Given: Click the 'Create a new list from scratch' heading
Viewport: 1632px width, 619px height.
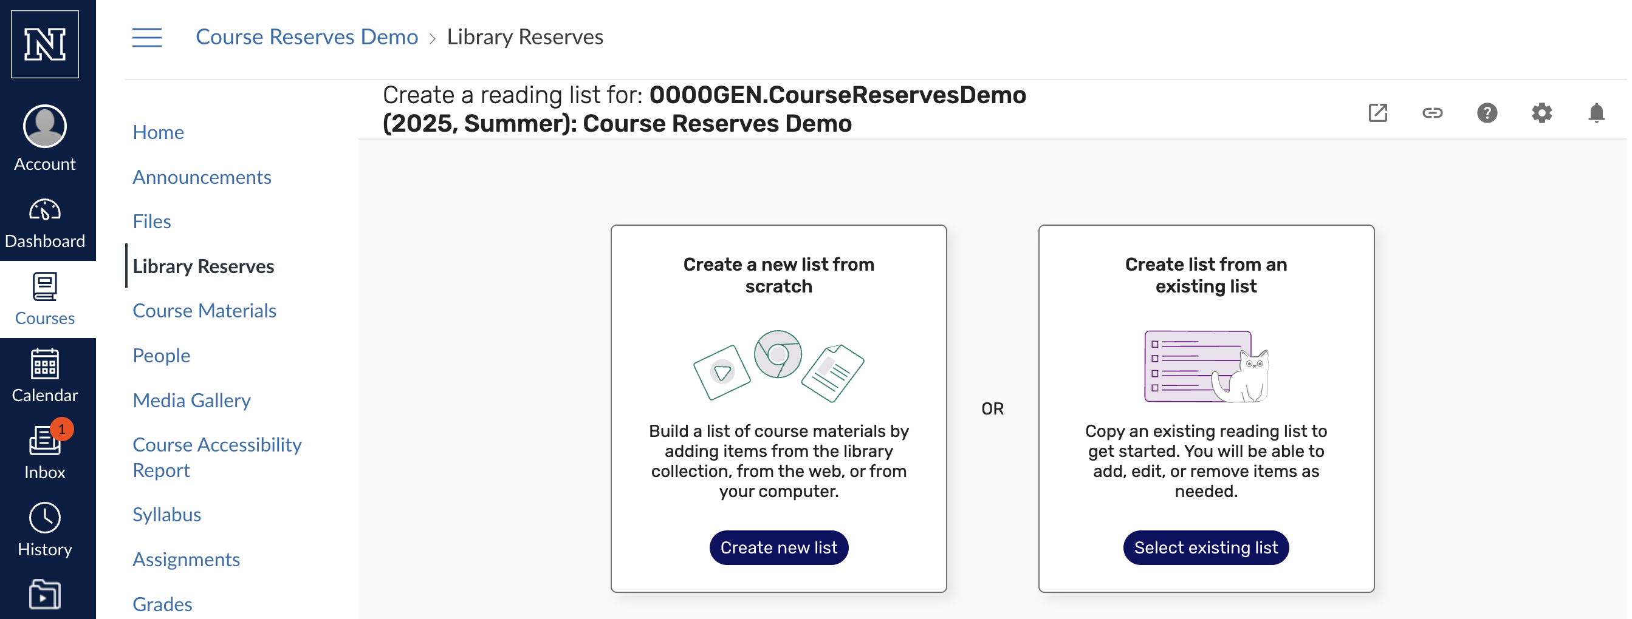Looking at the screenshot, I should click(778, 275).
